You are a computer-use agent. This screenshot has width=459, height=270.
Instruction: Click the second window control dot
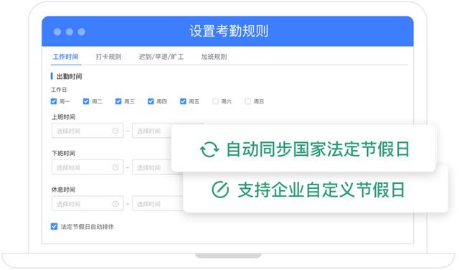[70, 32]
